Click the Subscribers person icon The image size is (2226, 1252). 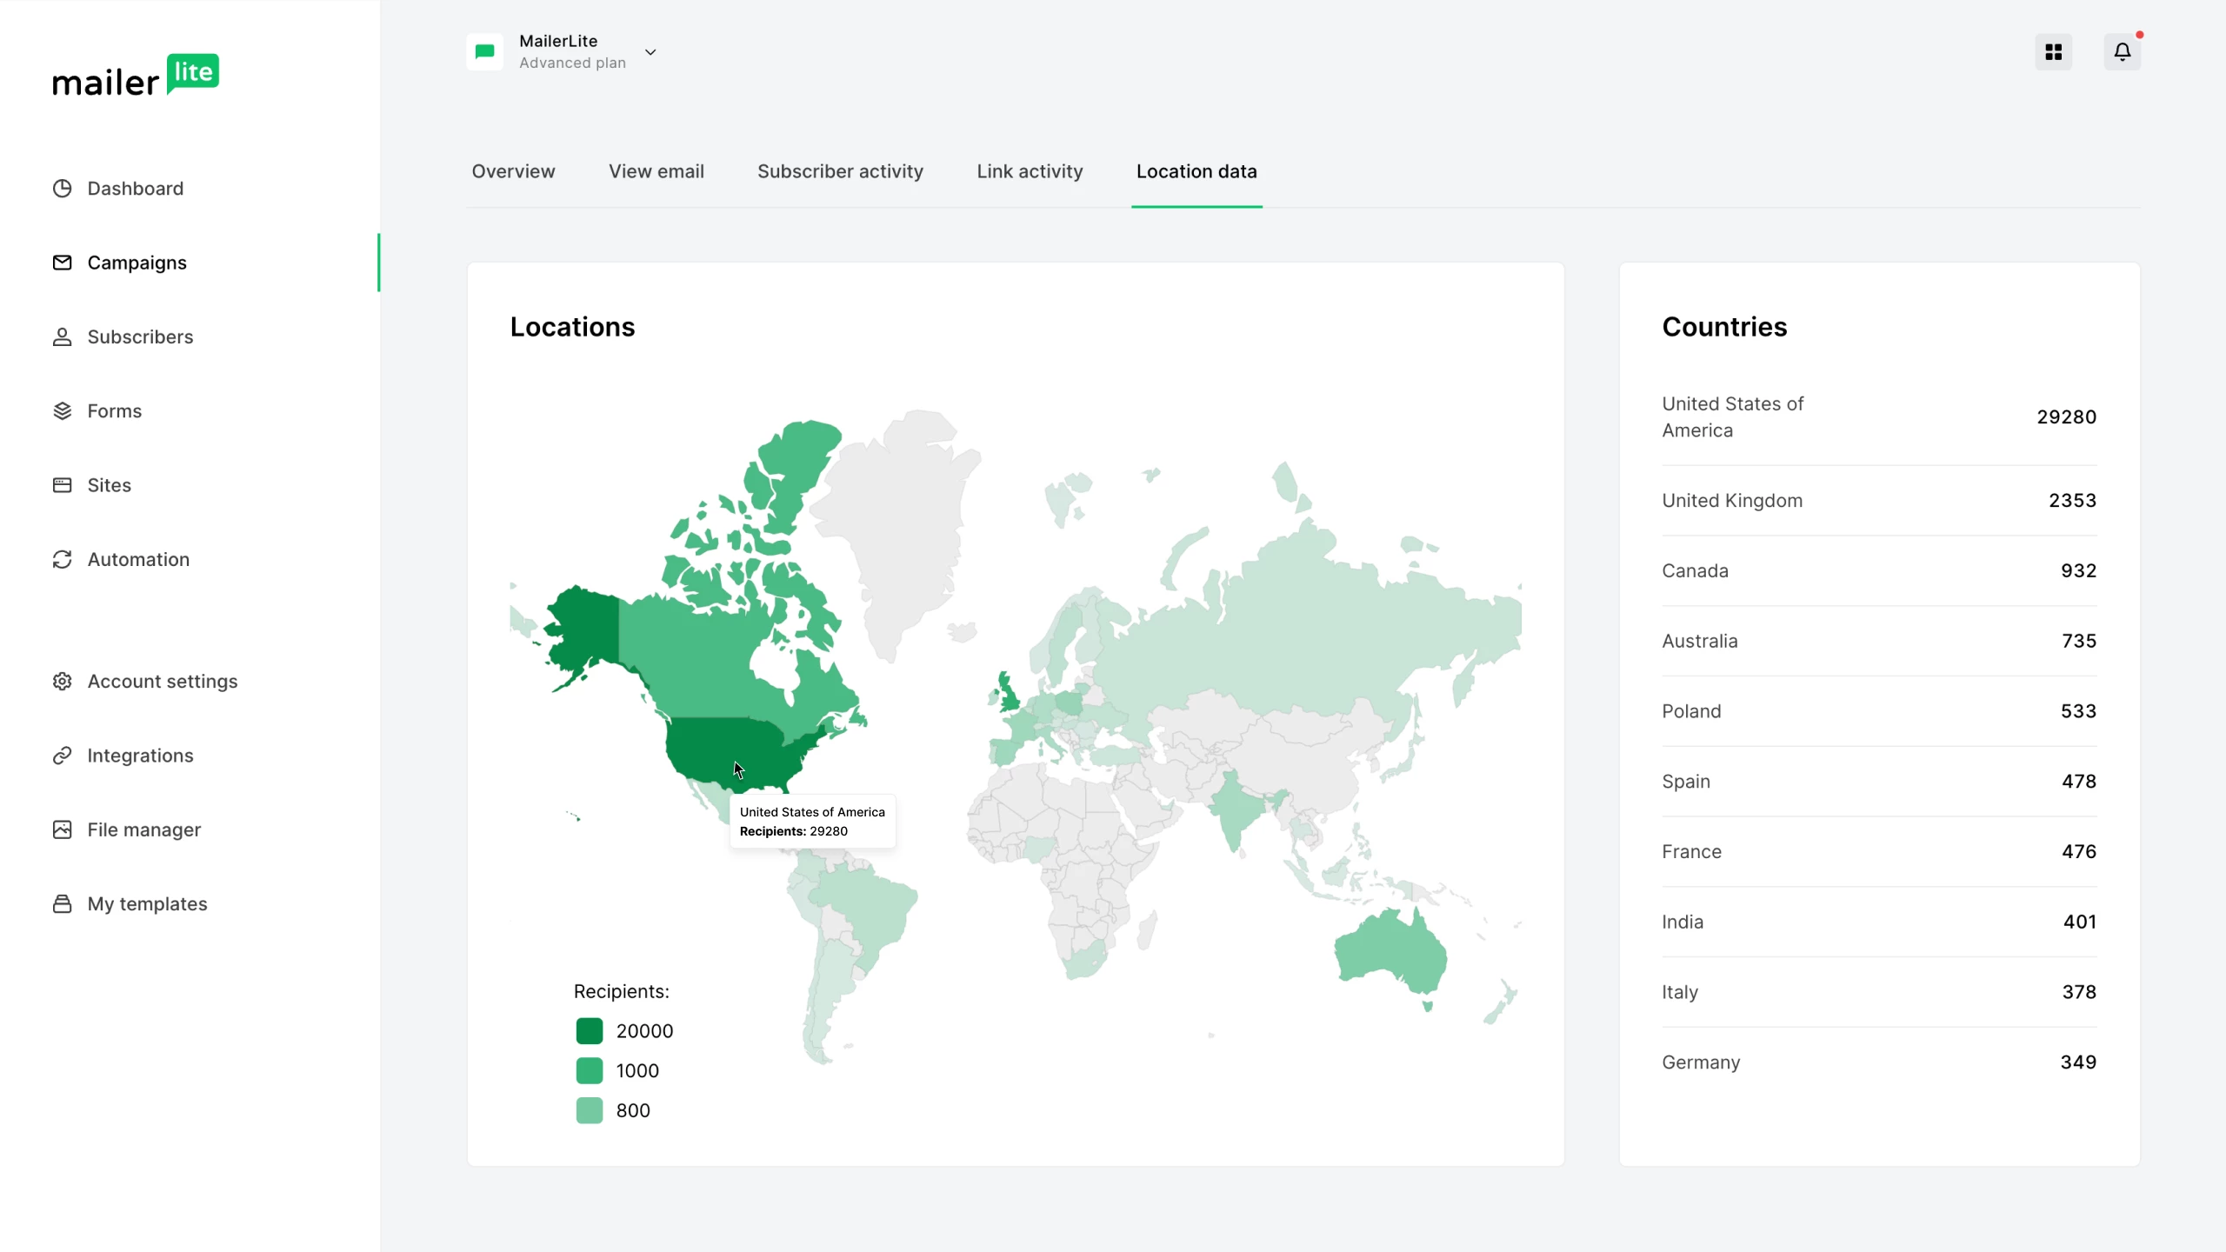(62, 337)
